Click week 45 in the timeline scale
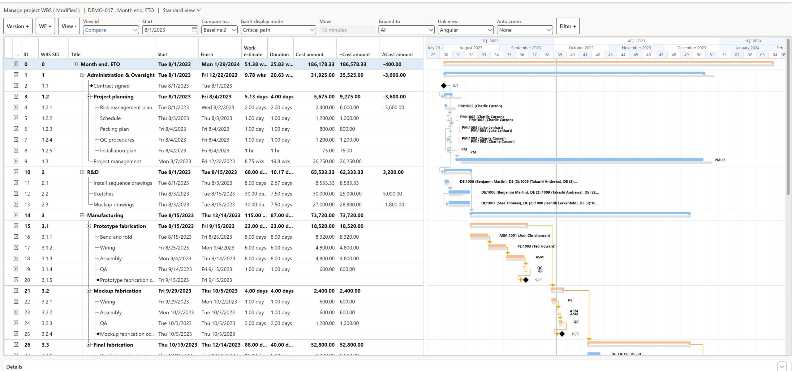 [635, 55]
